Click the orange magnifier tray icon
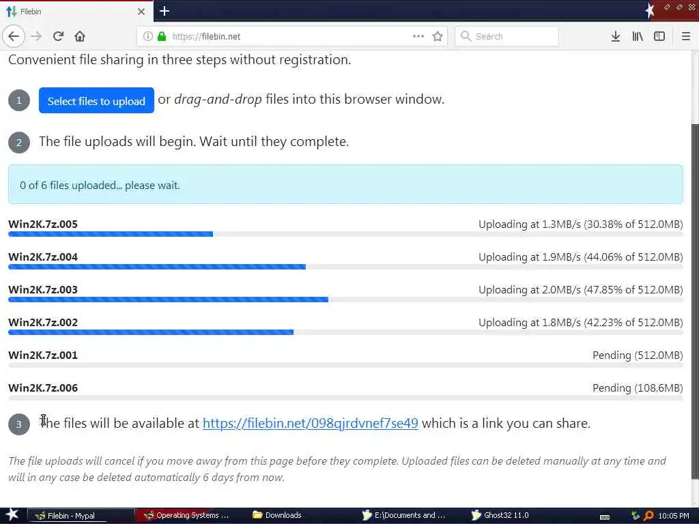The width and height of the screenshot is (699, 524). [x=648, y=516]
